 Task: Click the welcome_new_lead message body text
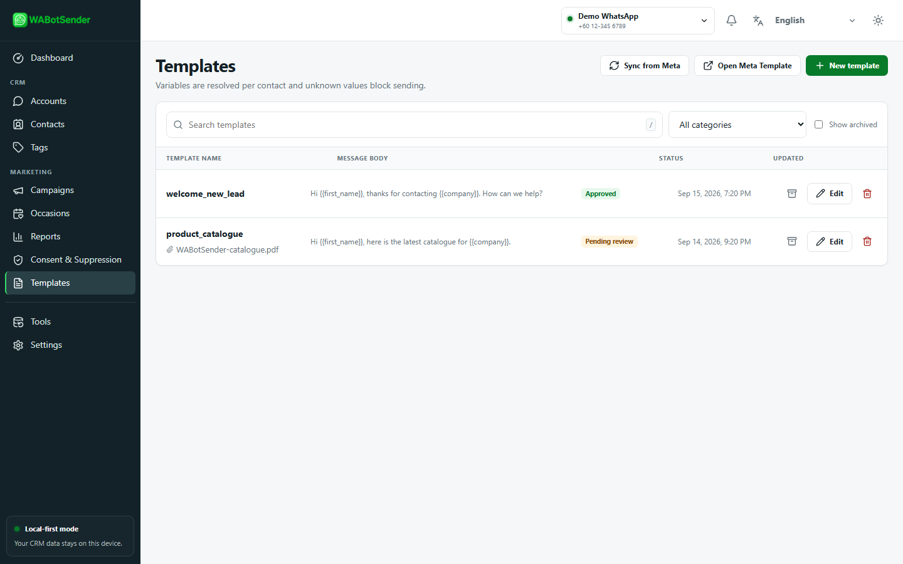click(x=426, y=194)
